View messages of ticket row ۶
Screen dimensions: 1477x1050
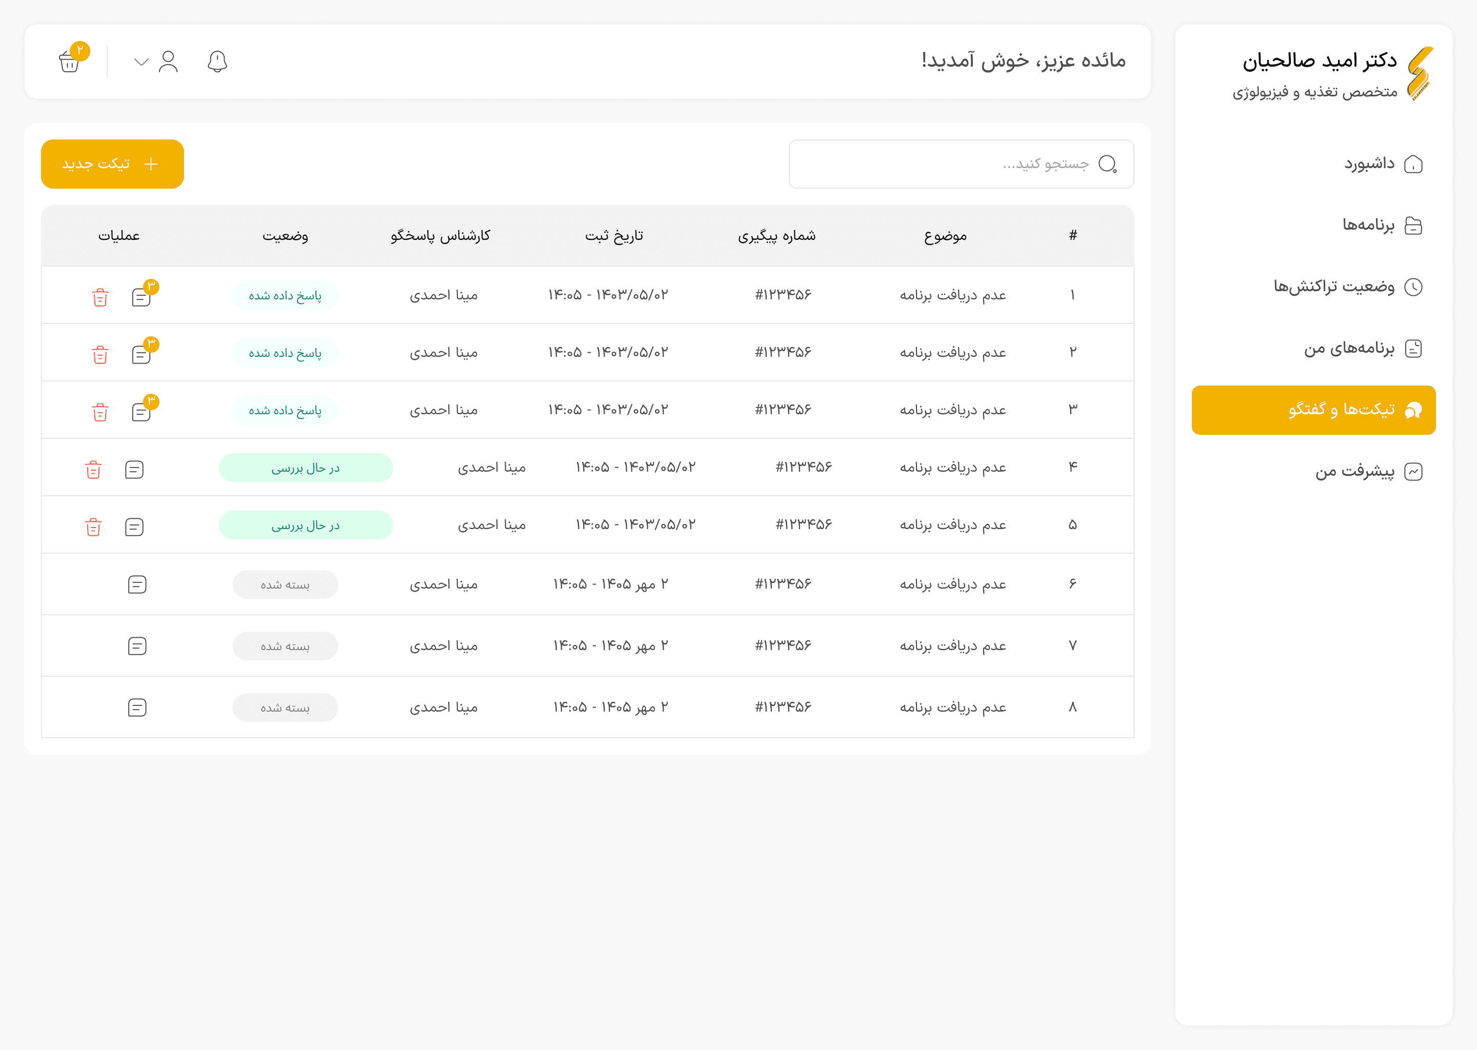[137, 584]
